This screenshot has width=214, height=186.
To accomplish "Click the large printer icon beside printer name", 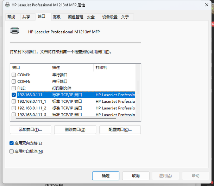I will [15, 31].
